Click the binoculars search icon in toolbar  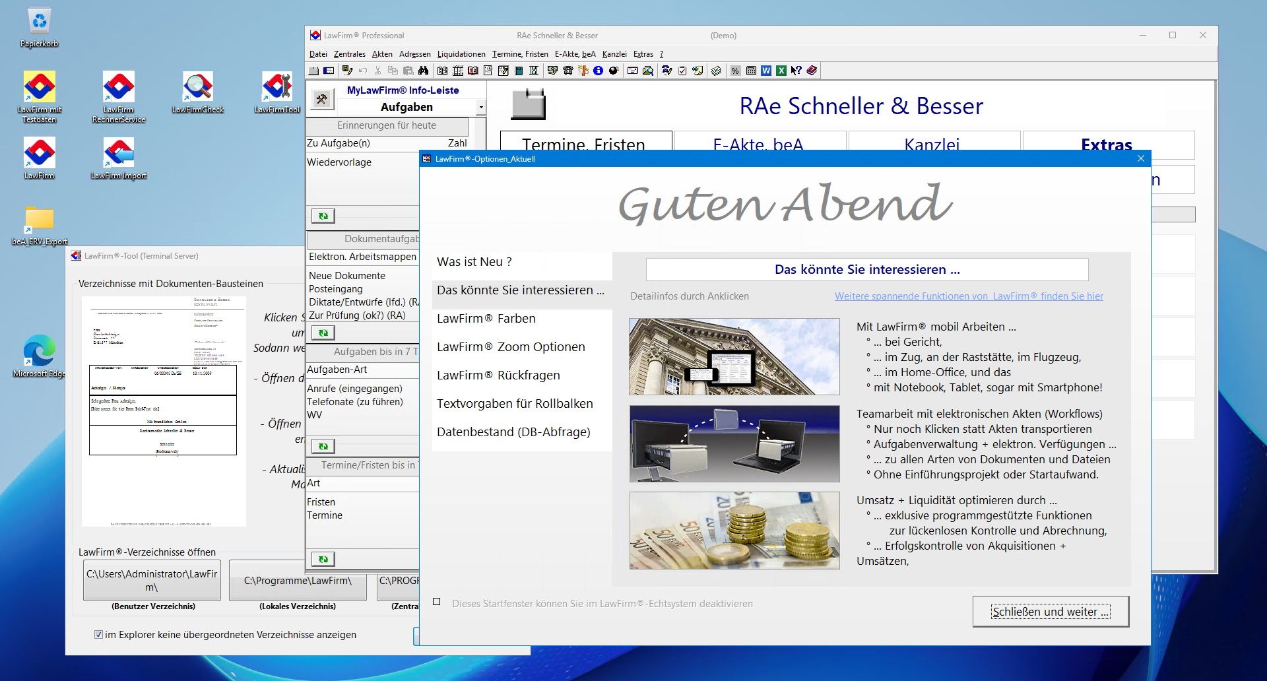pos(424,71)
